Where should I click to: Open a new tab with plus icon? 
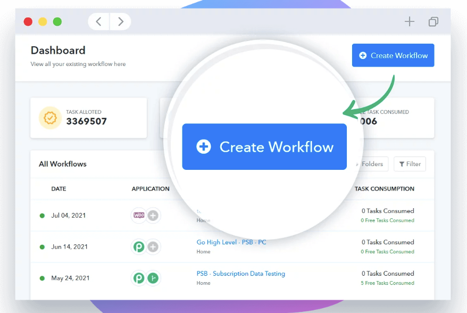409,22
